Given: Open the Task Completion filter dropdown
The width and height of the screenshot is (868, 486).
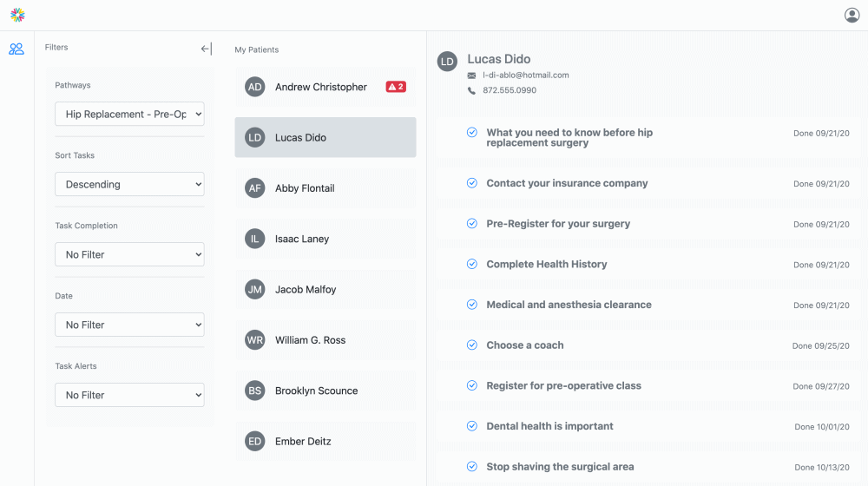Looking at the screenshot, I should [129, 254].
